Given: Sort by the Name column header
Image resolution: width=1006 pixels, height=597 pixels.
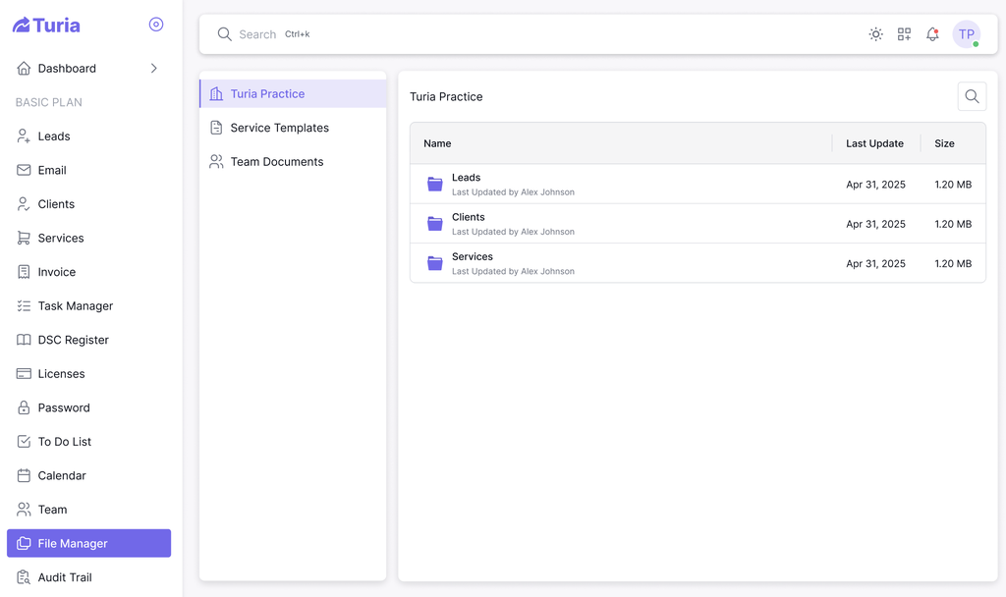Looking at the screenshot, I should point(437,143).
